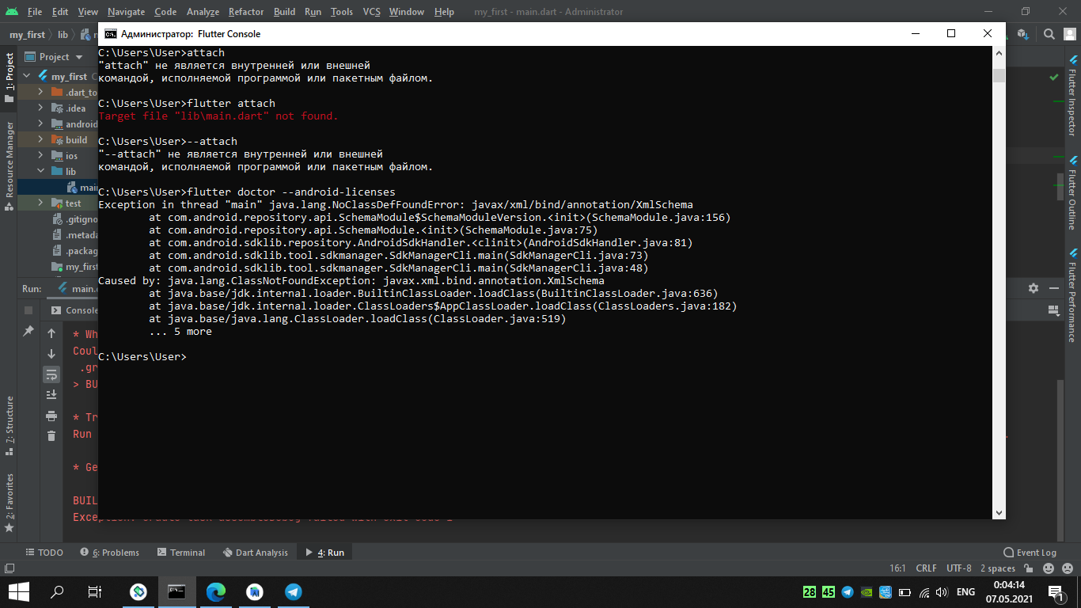The width and height of the screenshot is (1081, 608).
Task: Open the Dart Analysis tool window
Action: point(255,553)
